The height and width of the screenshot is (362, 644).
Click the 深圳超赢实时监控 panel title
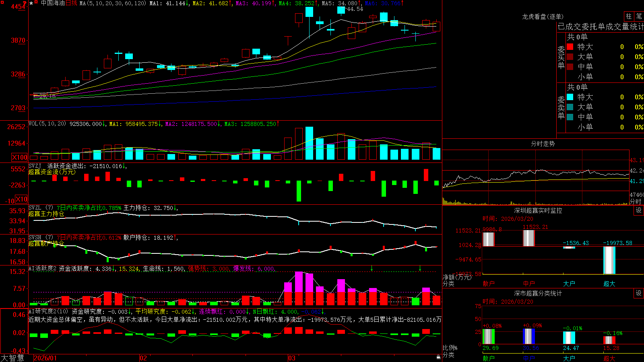pyautogui.click(x=538, y=210)
